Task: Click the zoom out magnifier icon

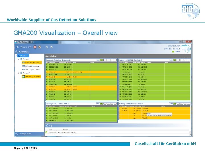Action: point(47,47)
